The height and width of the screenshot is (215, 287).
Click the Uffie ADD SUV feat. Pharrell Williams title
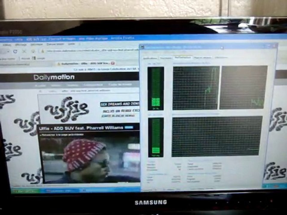81,128
